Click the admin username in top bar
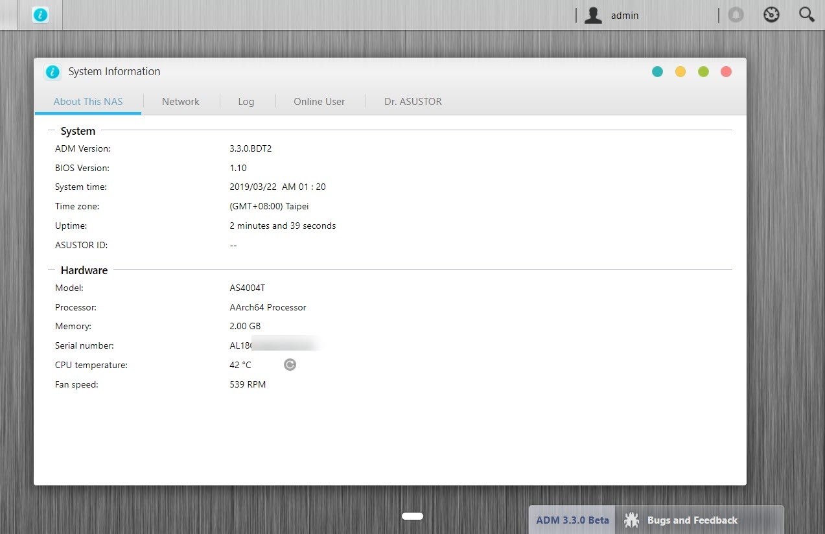This screenshot has height=534, width=825. click(625, 16)
